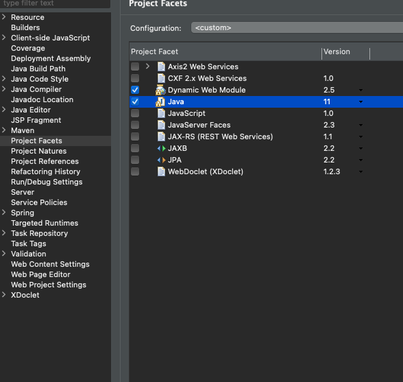The width and height of the screenshot is (403, 382).
Task: Open Project References page
Action: coord(45,161)
